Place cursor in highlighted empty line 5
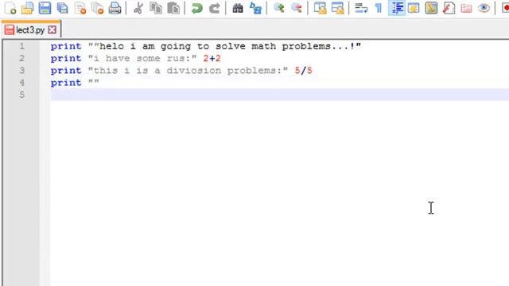 (x=279, y=95)
